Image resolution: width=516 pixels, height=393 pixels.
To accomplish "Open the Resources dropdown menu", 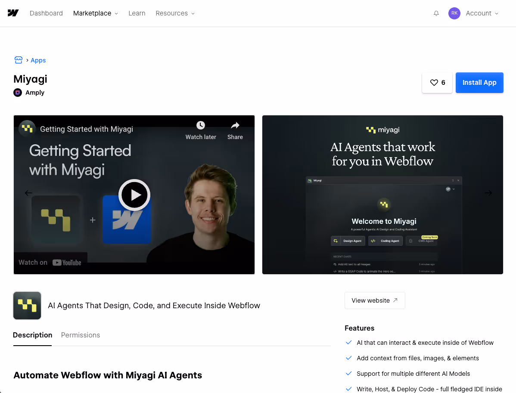I will tap(175, 13).
